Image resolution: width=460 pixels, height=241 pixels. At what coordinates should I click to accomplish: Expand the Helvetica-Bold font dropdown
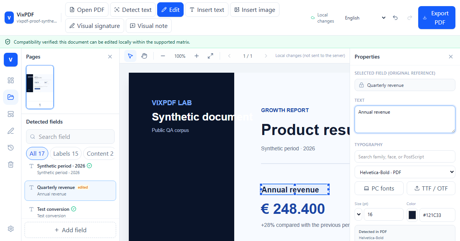coord(405,172)
